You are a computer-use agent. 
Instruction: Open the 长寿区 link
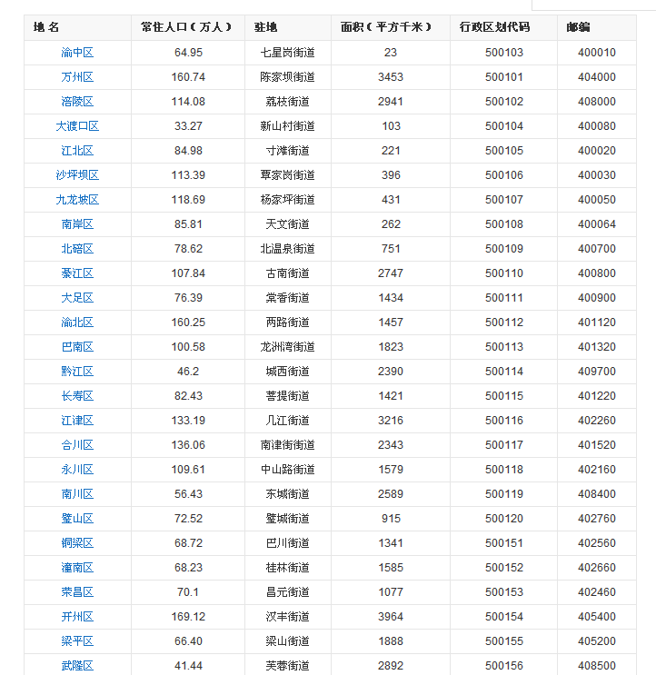pos(77,396)
